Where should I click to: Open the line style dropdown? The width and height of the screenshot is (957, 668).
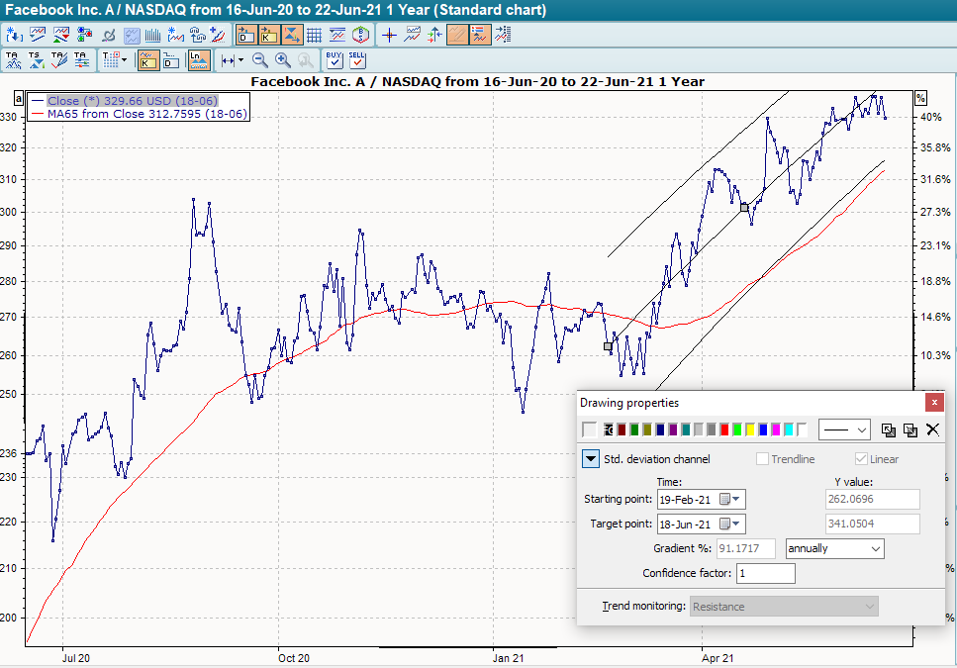point(844,429)
